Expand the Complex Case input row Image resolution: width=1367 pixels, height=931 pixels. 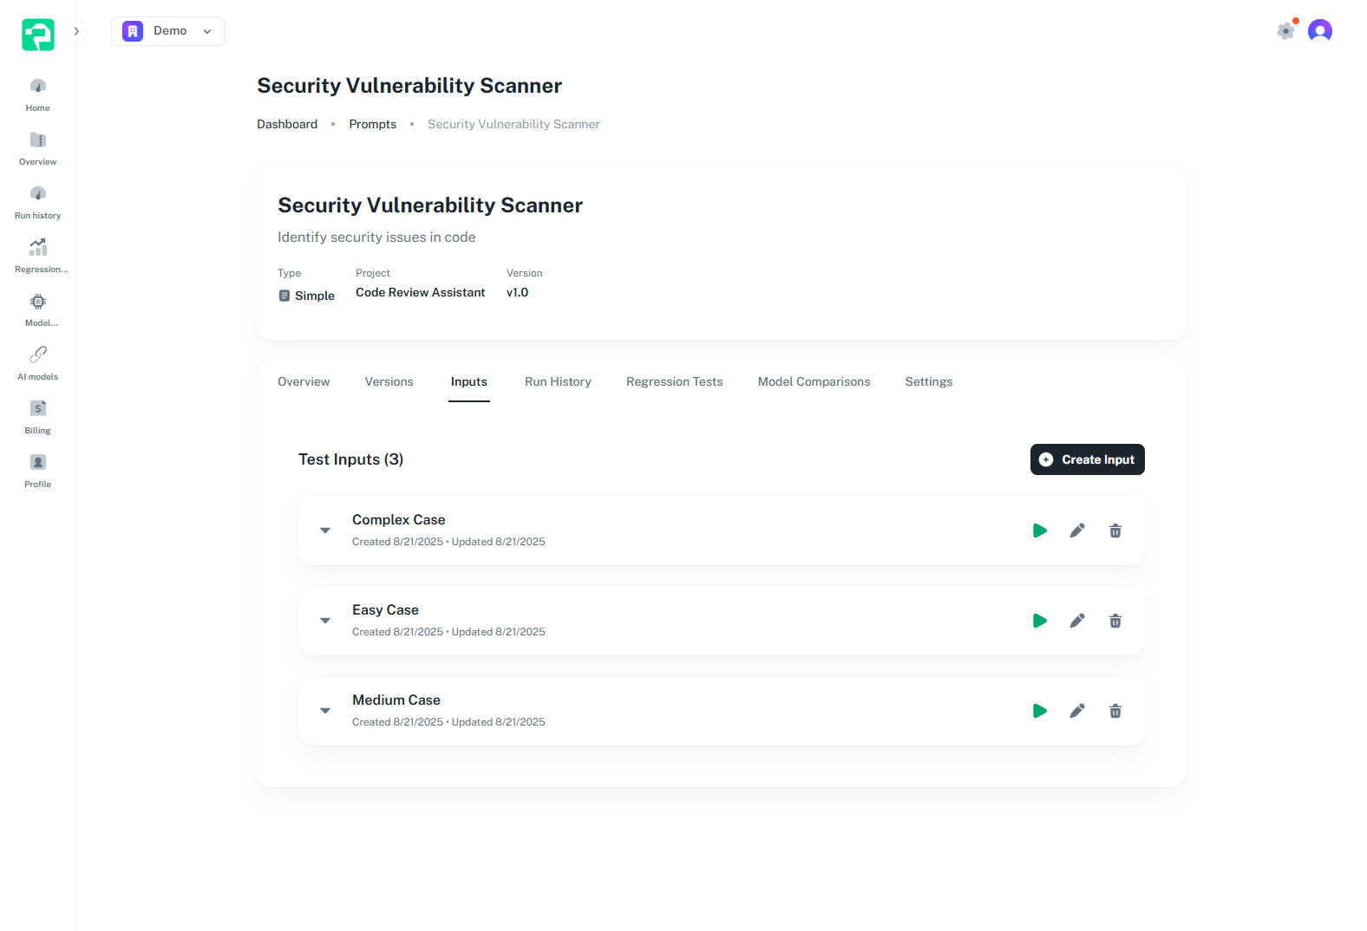tap(325, 531)
